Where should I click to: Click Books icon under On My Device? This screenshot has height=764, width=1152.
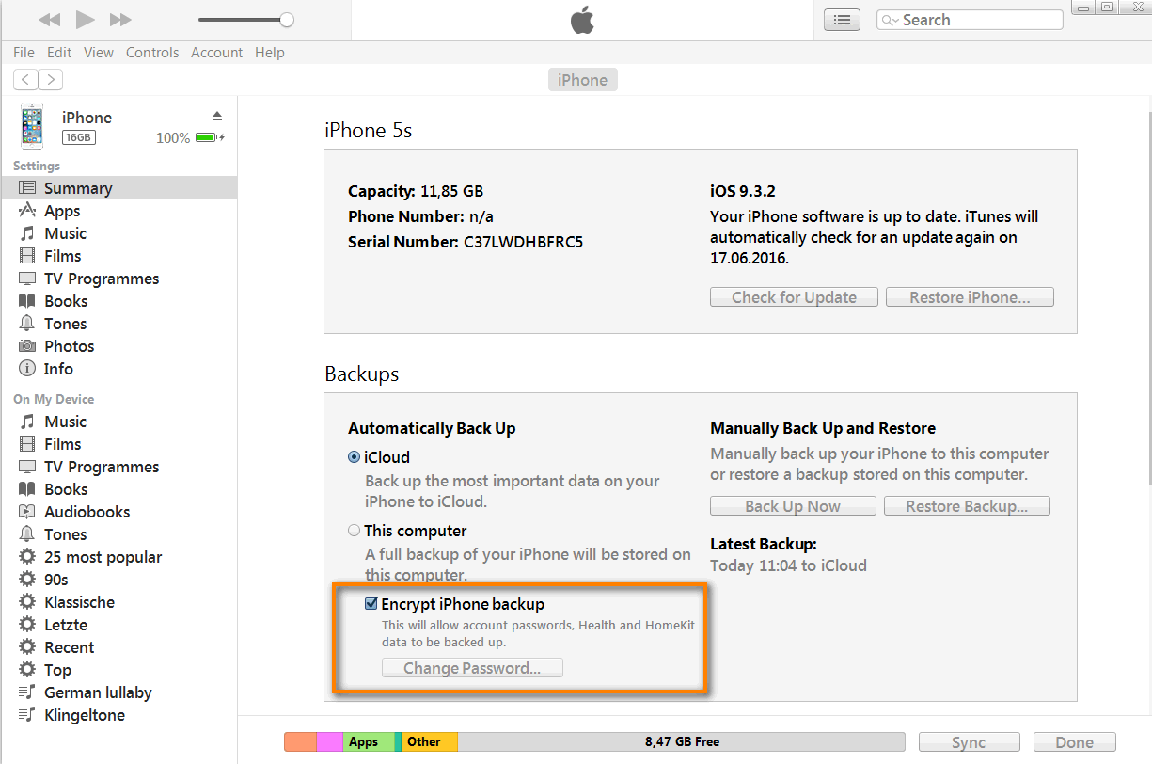pos(27,489)
